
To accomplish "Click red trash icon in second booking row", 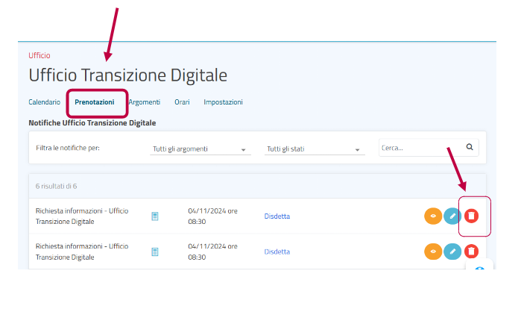I will (471, 252).
